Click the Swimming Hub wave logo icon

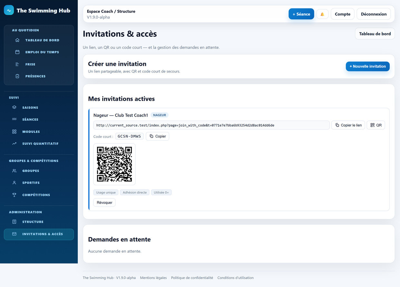9,10
